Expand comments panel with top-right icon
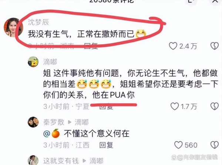The width and height of the screenshot is (222, 165). tap(191, 1)
